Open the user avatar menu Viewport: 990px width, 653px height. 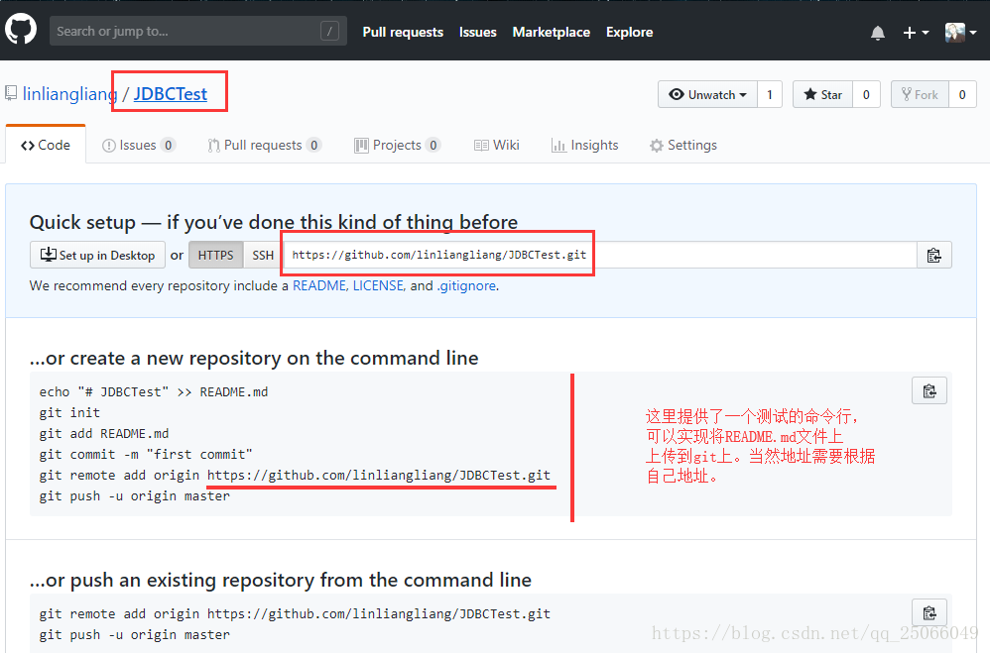tap(960, 32)
